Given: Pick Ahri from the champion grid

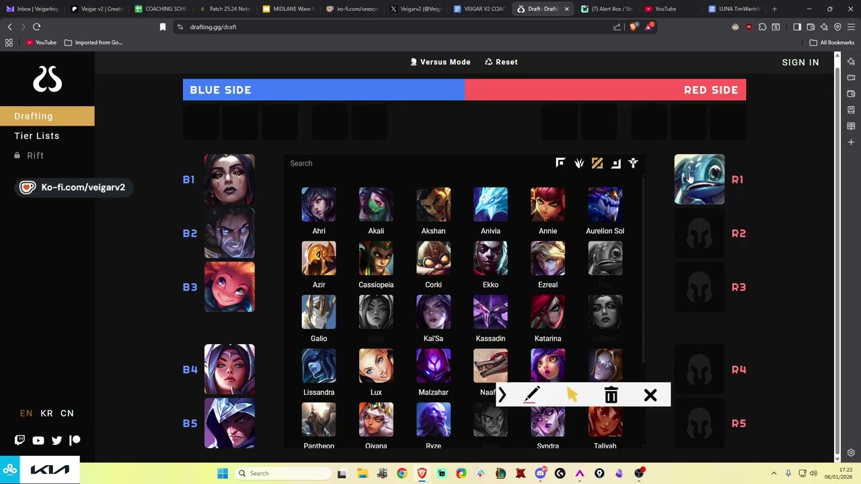Looking at the screenshot, I should coord(319,204).
